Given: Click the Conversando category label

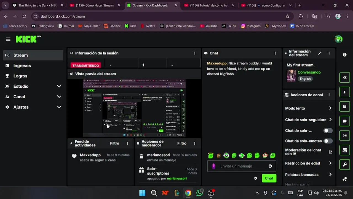Looking at the screenshot, I should coord(309,72).
